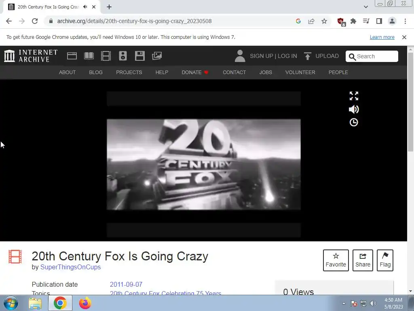Image resolution: width=414 pixels, height=311 pixels.
Task: Open the VOLUNTEER menu item
Action: pyautogui.click(x=300, y=72)
